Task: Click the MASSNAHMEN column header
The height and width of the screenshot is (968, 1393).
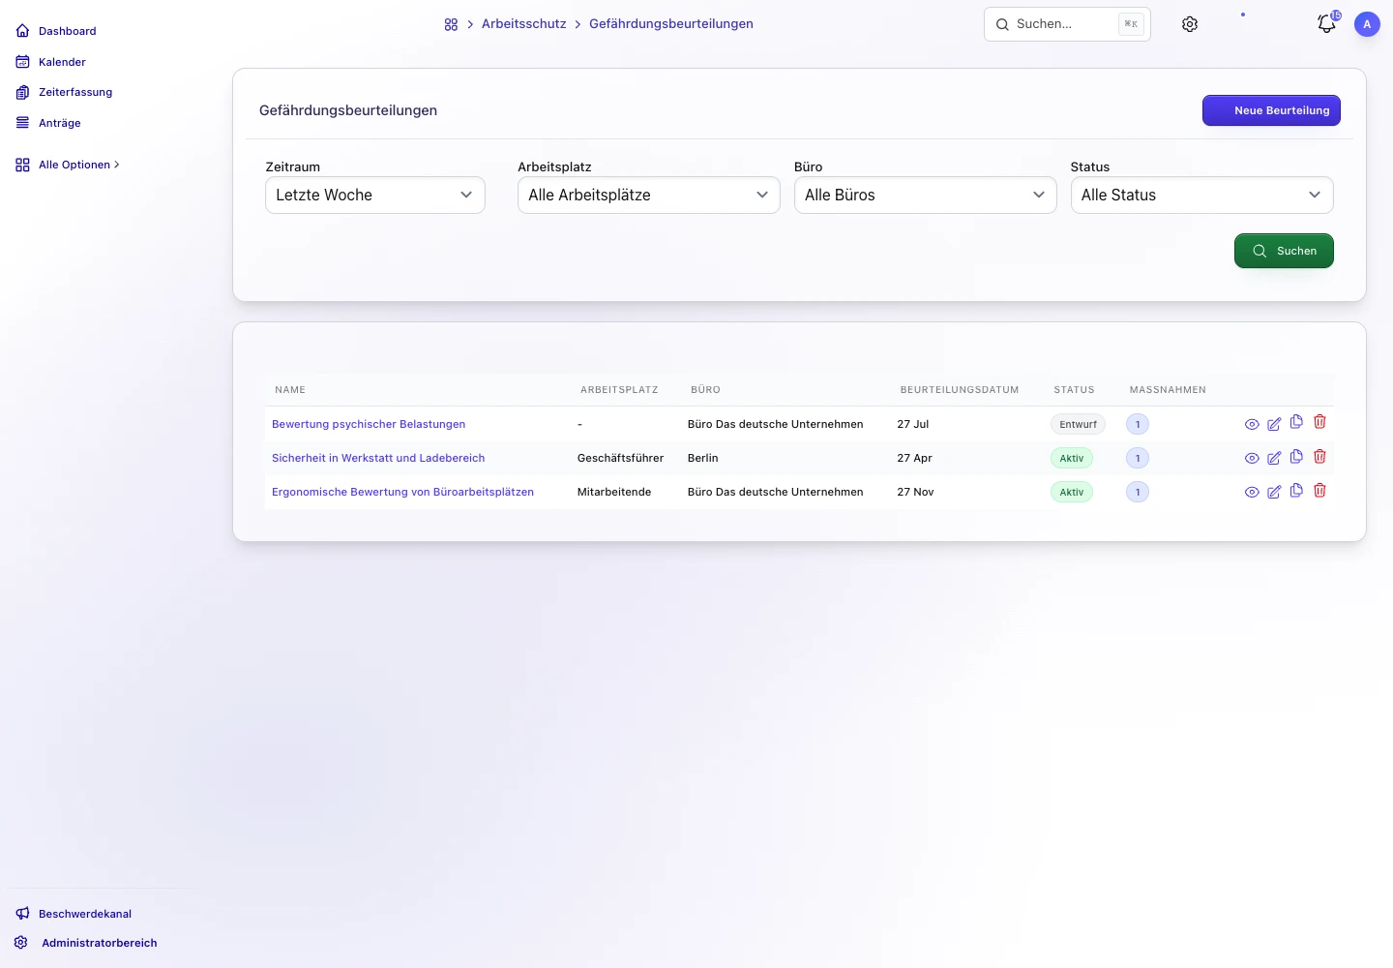Action: point(1168,390)
